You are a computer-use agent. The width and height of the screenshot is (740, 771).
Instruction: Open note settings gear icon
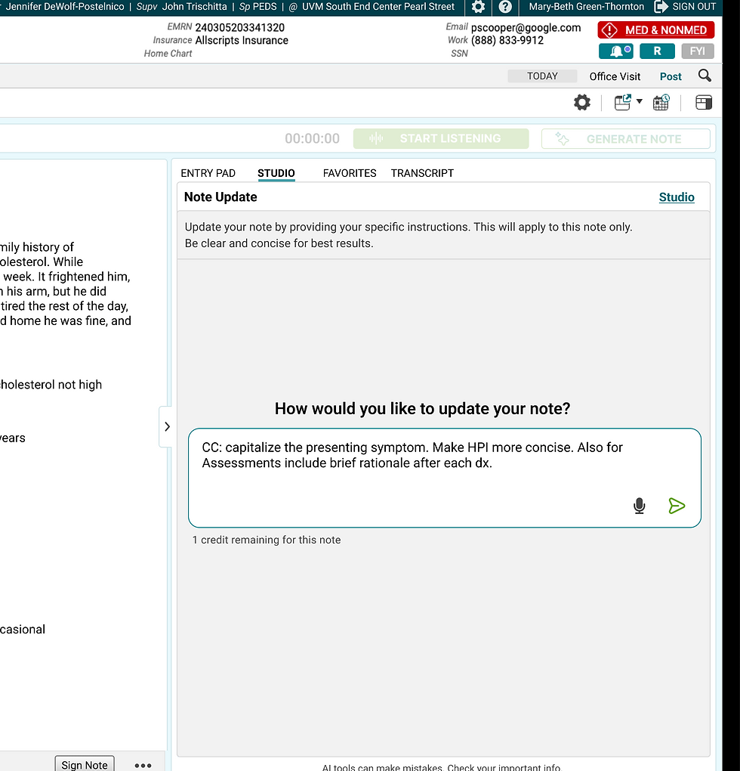[x=582, y=103]
